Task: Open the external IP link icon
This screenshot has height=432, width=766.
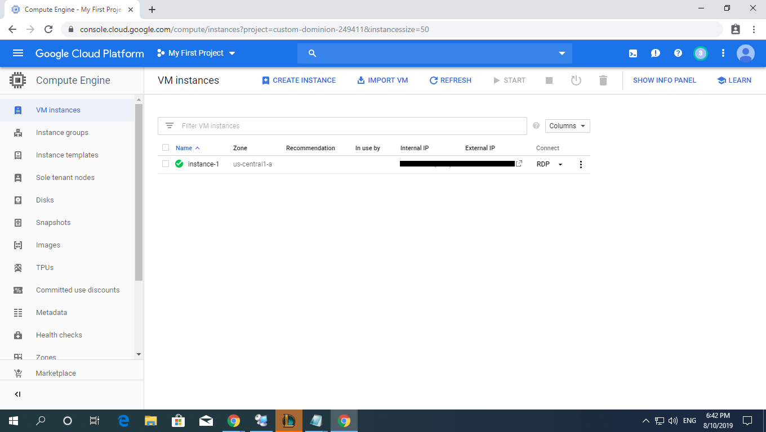Action: 519,164
